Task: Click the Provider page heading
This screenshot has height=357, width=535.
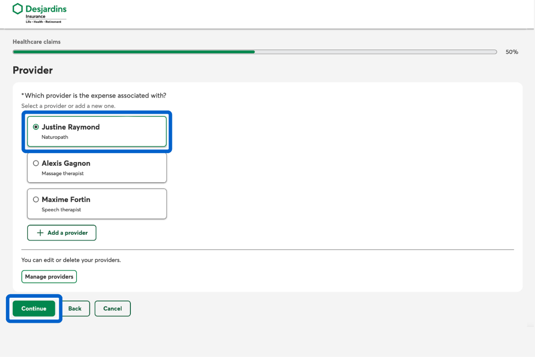Action: (33, 70)
